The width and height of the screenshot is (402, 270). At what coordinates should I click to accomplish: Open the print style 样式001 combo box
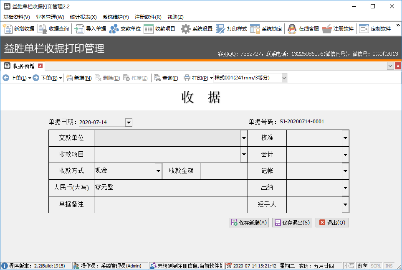284,78
